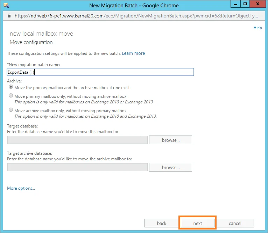
Task: Open the Learn more link
Action: [x=133, y=53]
